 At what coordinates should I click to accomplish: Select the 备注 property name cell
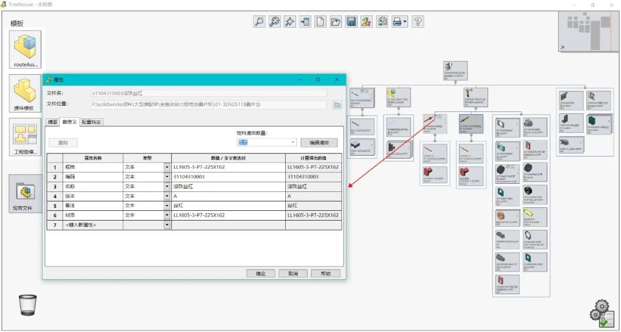tap(93, 206)
